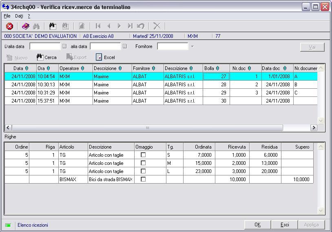This screenshot has width=332, height=232.
Task: Open the Dati menu
Action: tap(19, 16)
